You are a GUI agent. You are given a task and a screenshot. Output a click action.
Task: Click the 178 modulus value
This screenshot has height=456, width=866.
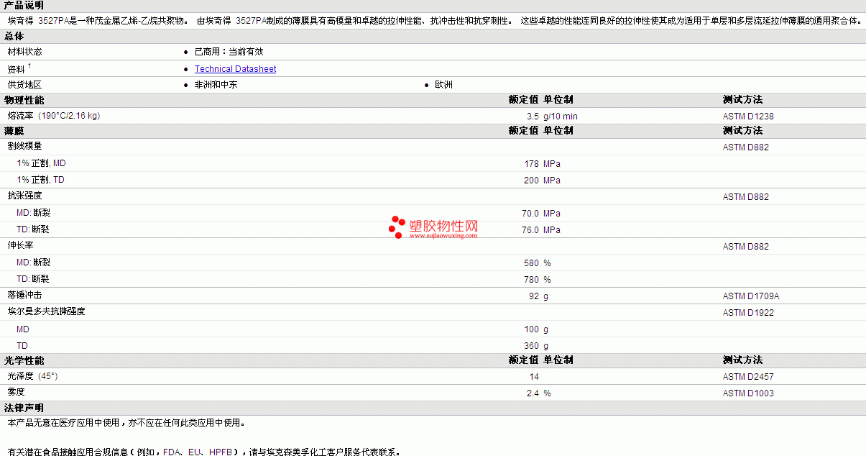coord(532,164)
